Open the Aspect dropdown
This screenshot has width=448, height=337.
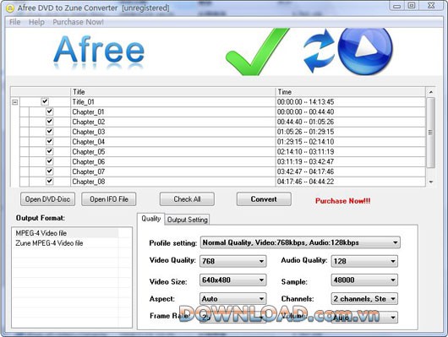click(x=232, y=299)
